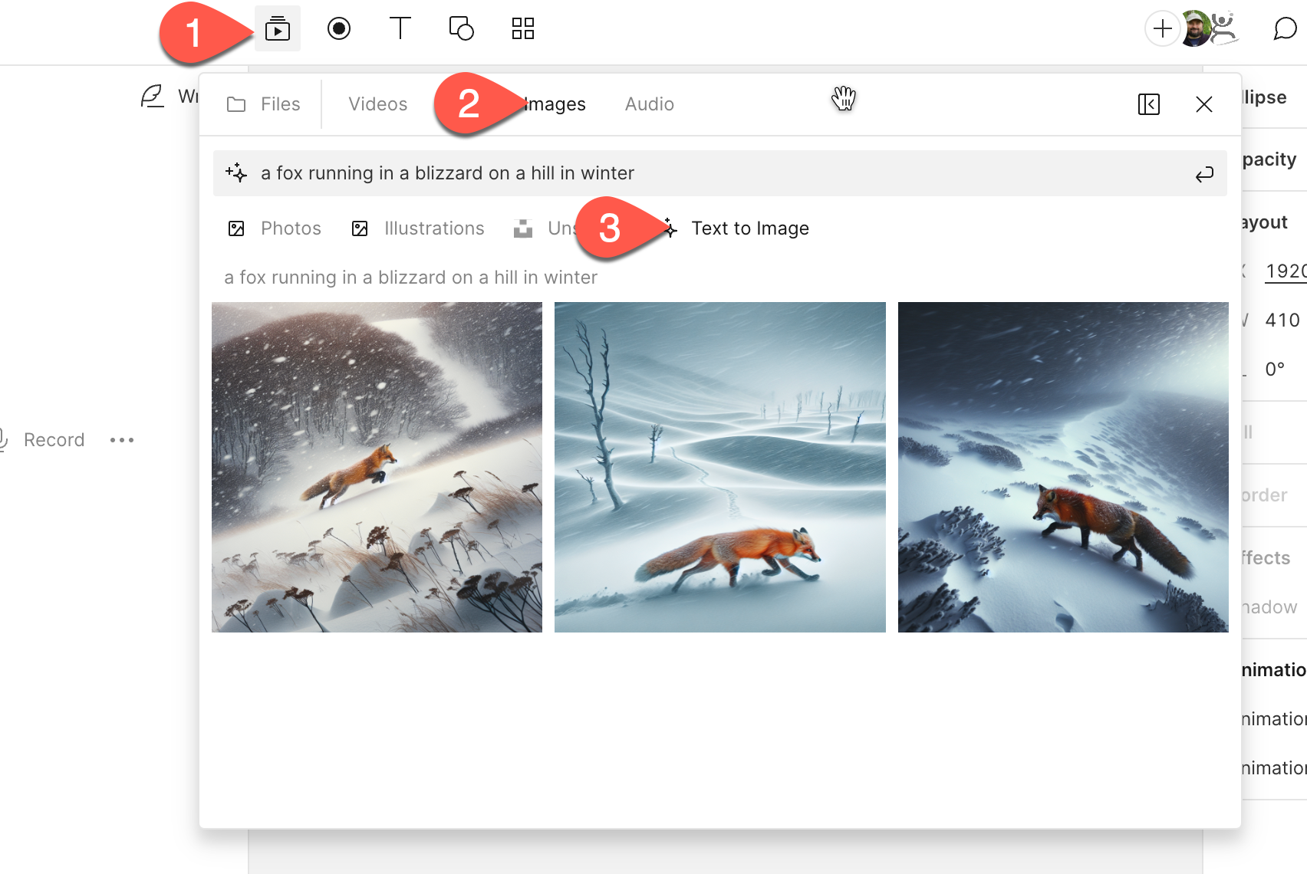
Task: Open the media library icon in toolbar
Action: 277,29
